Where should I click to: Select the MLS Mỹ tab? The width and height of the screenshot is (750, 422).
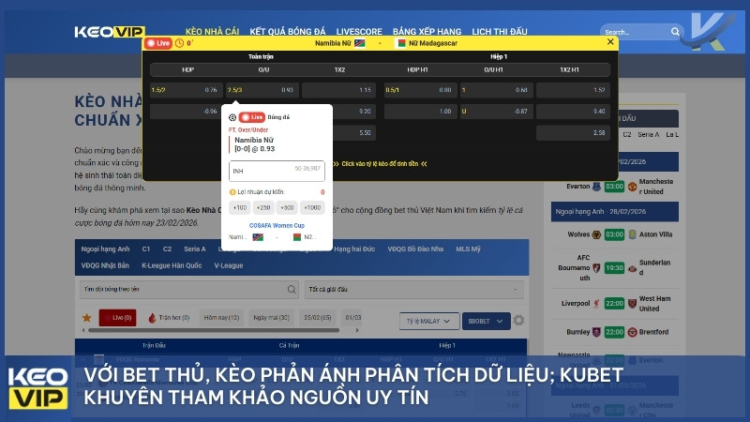(x=468, y=249)
